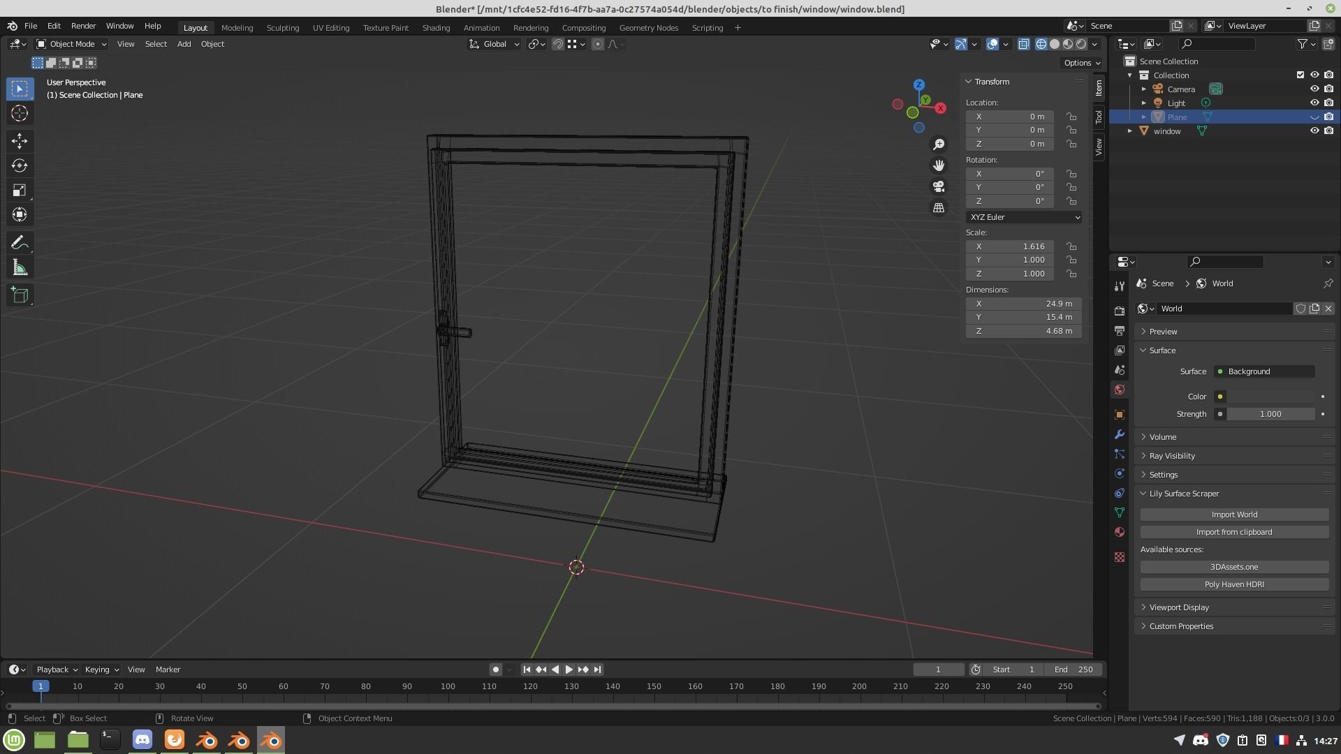
Task: Lock the Scale Y value
Action: [x=1071, y=260]
